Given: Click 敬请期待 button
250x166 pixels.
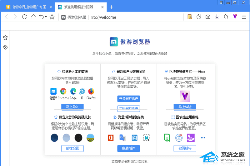Looking at the screenshot, I should click(x=185, y=148).
